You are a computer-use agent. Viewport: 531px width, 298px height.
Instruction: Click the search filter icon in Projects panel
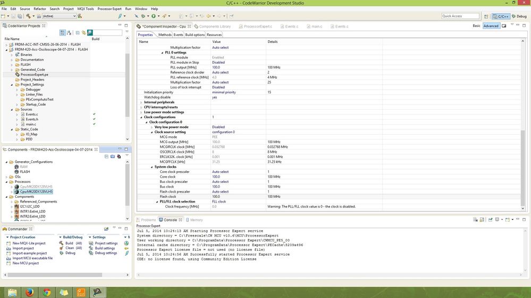[90, 32]
